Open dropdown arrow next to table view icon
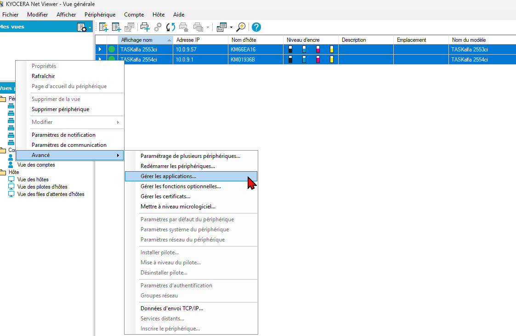 pyautogui.click(x=231, y=27)
